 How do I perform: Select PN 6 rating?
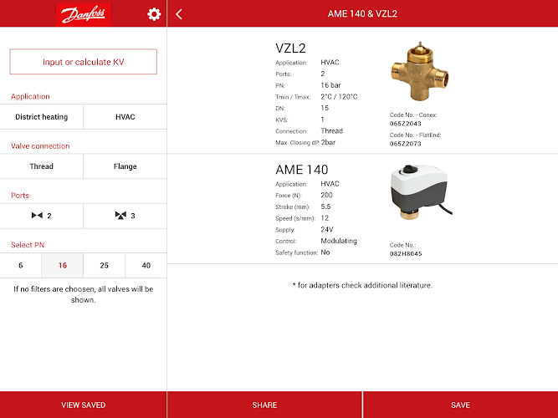[21, 265]
